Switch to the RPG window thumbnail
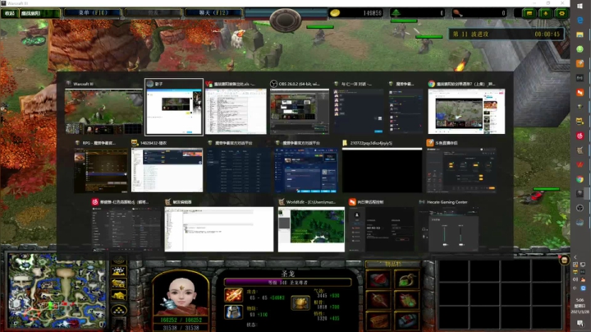This screenshot has width=591, height=332. 101,170
